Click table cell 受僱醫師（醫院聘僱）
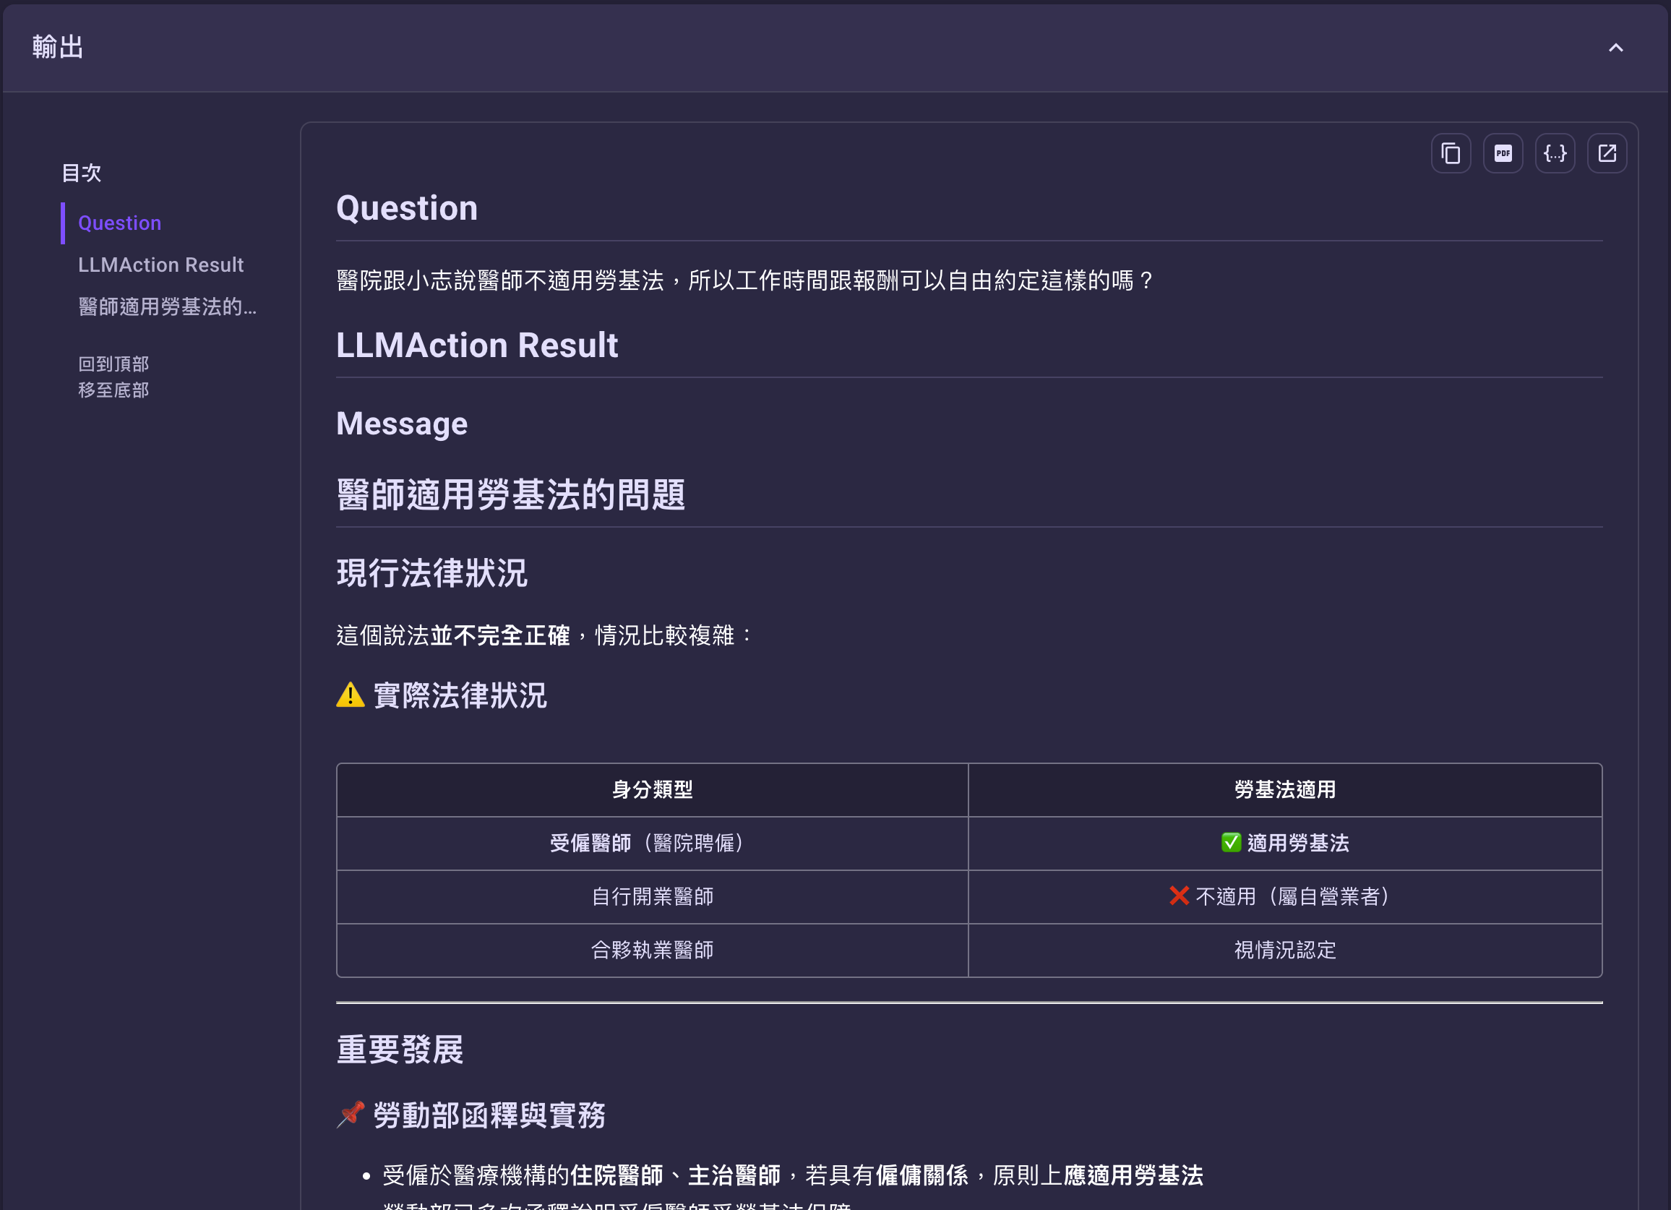The image size is (1671, 1210). pos(652,843)
